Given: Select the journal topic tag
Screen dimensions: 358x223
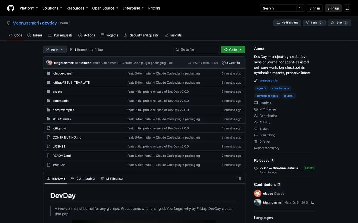Looking at the screenshot, I should [288, 96].
